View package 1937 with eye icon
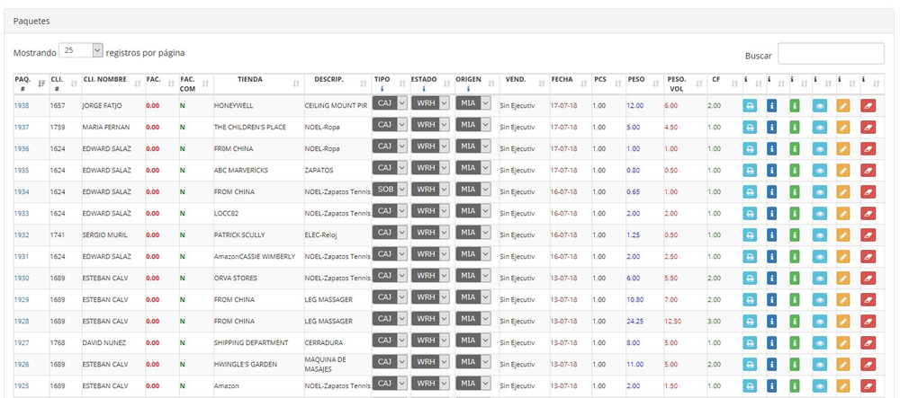Viewport: 900px width, 398px height. [820, 128]
